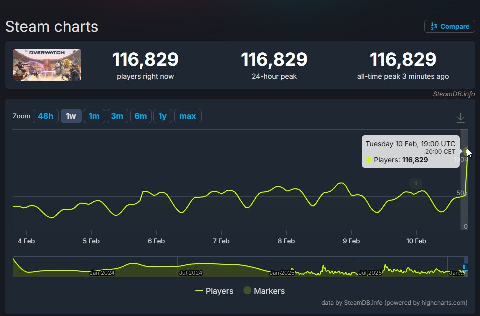Click SteamDB.info credit text above chart
The height and width of the screenshot is (316, 480).
[x=454, y=94]
